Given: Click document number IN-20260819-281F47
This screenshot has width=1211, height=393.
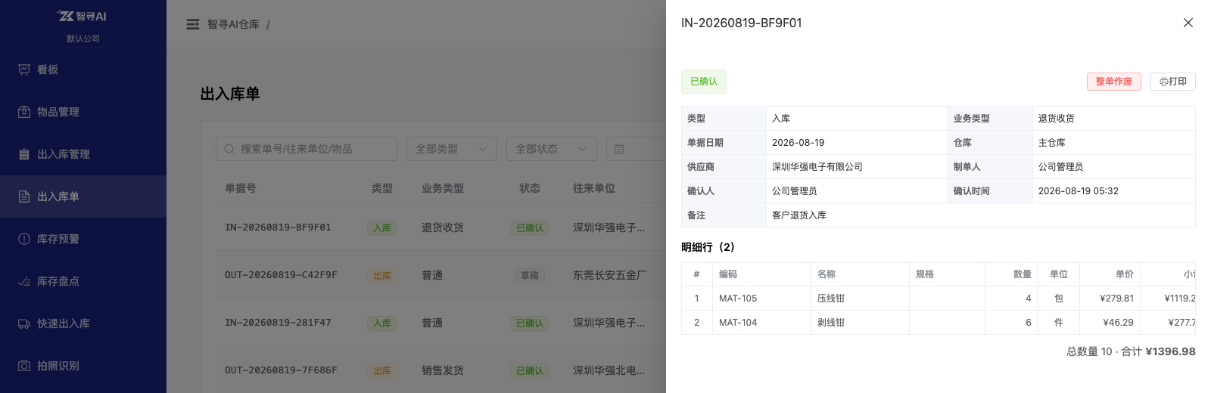Looking at the screenshot, I should click(x=278, y=323).
